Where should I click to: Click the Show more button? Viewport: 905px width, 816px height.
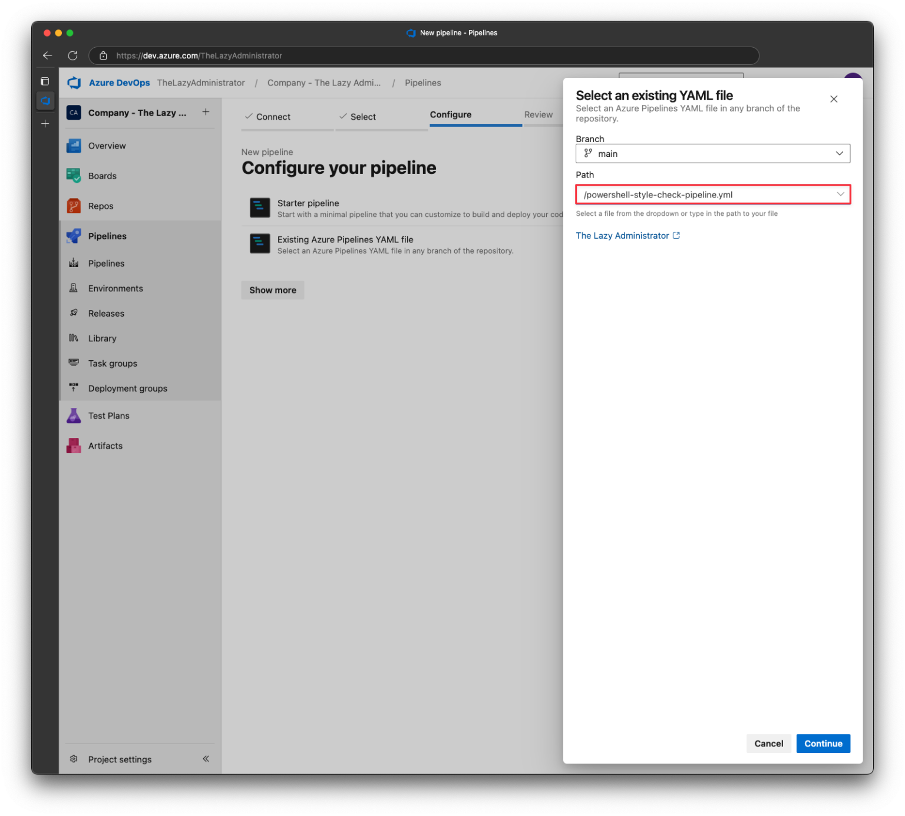273,290
